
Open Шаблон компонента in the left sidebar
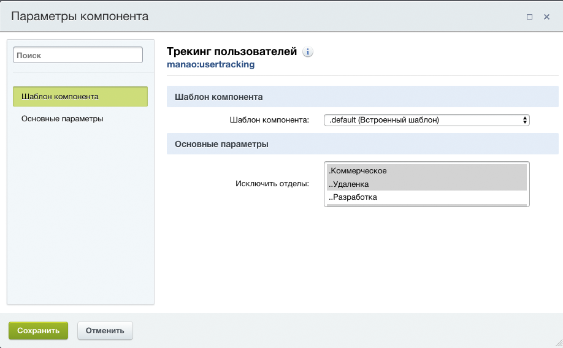tap(80, 97)
